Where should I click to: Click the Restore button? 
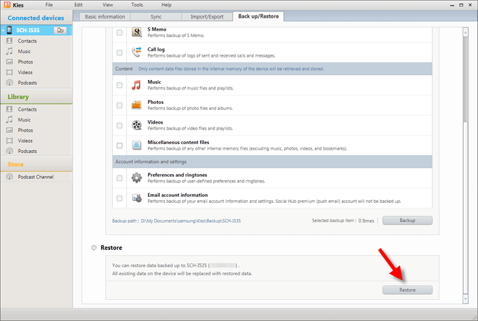(407, 290)
